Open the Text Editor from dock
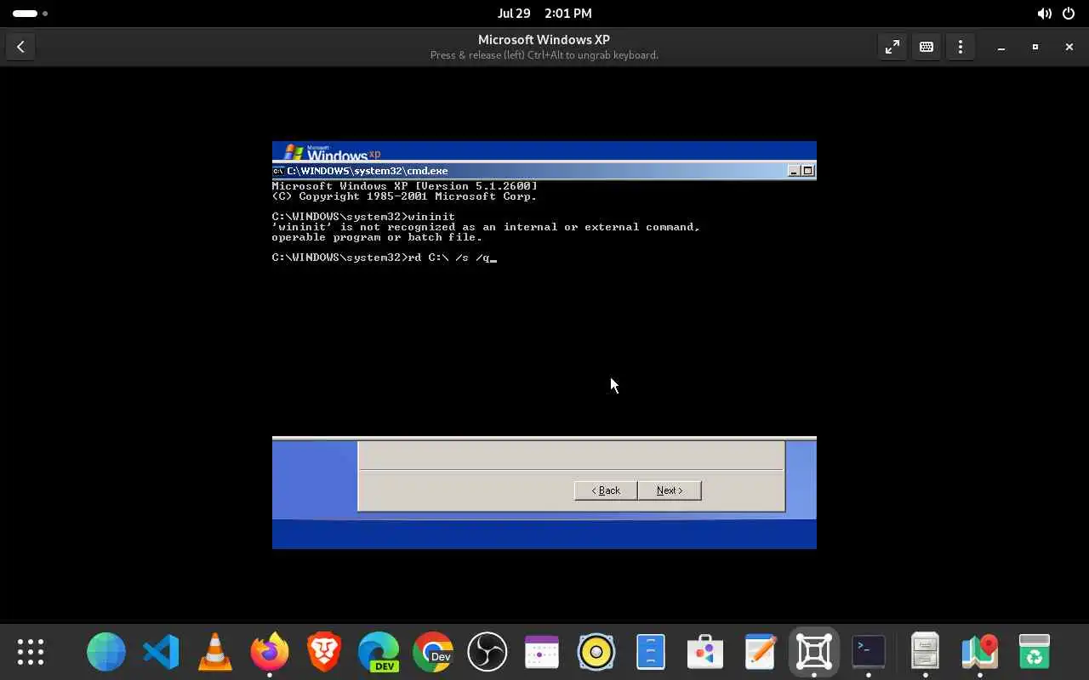The image size is (1089, 680). click(760, 652)
